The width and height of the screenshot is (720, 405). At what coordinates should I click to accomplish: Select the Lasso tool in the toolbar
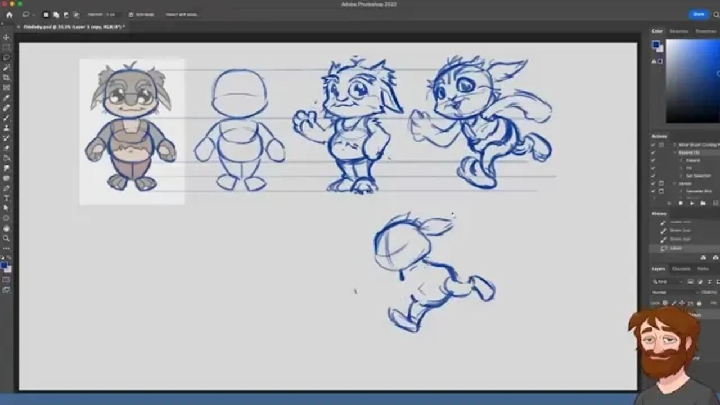click(7, 57)
